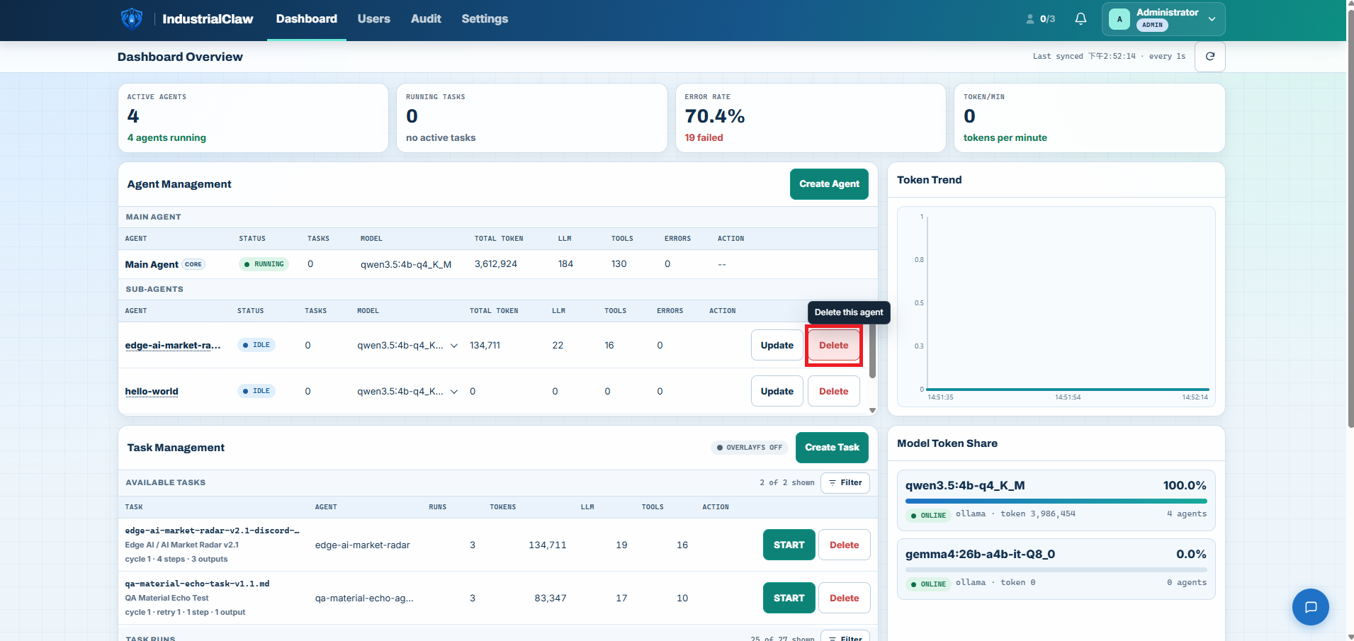Go to the Settings tab
Screen dimensions: 1354x641
pos(485,19)
